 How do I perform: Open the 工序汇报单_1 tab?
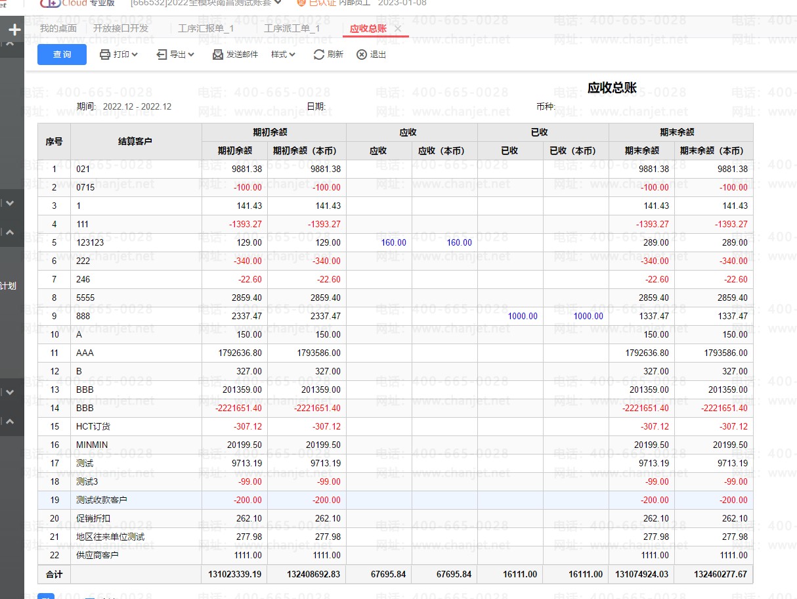[205, 28]
